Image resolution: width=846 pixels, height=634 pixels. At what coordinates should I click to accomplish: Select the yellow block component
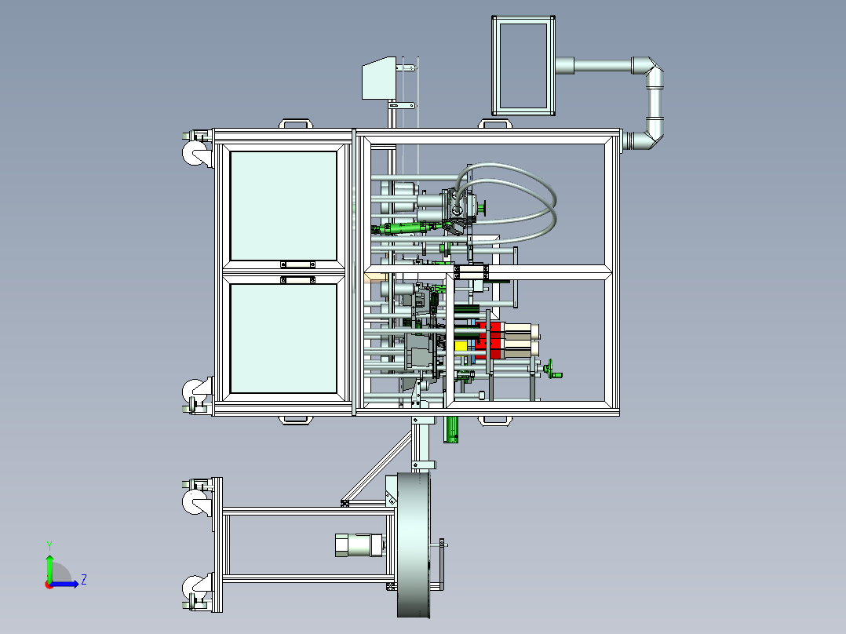click(x=461, y=345)
